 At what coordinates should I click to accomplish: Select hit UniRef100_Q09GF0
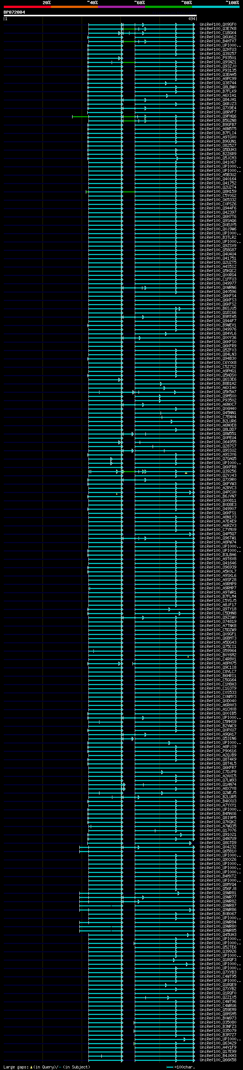(x=218, y=25)
